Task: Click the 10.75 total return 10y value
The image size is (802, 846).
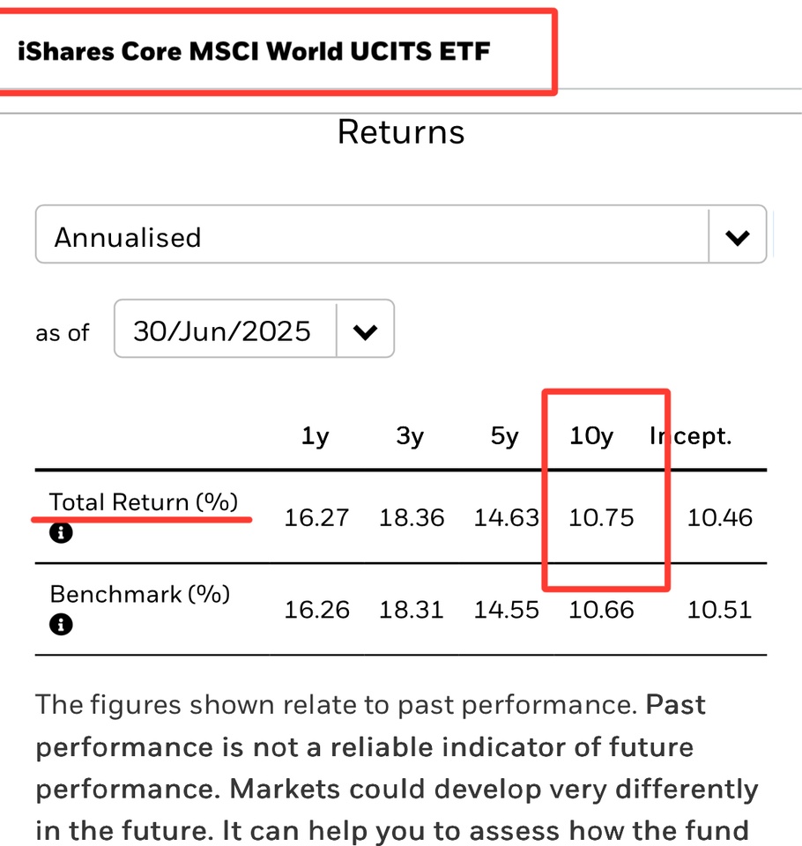Action: click(x=601, y=517)
